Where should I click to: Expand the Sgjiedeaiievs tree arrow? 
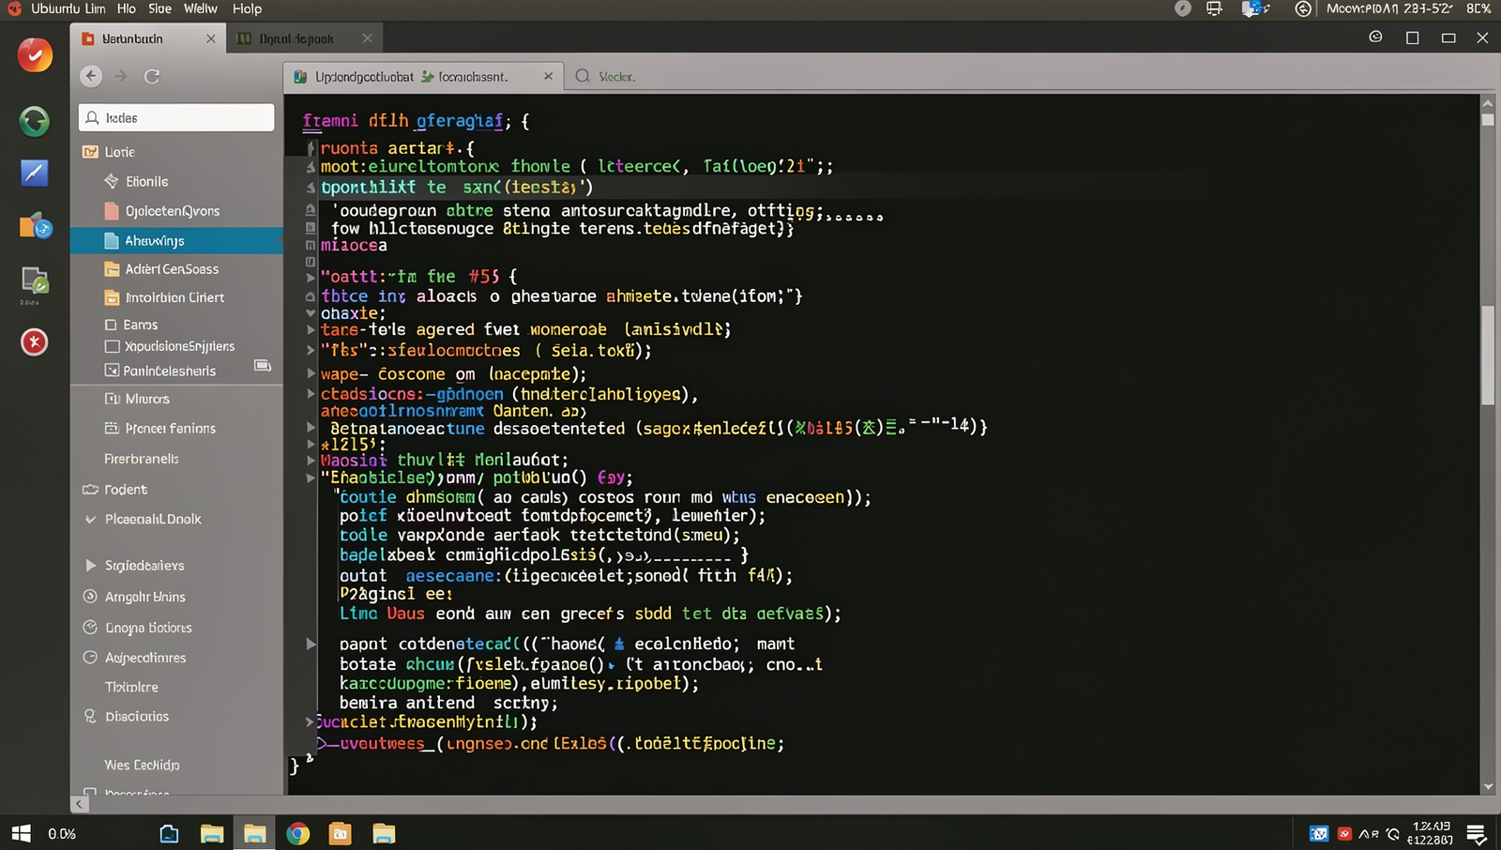pyautogui.click(x=90, y=566)
